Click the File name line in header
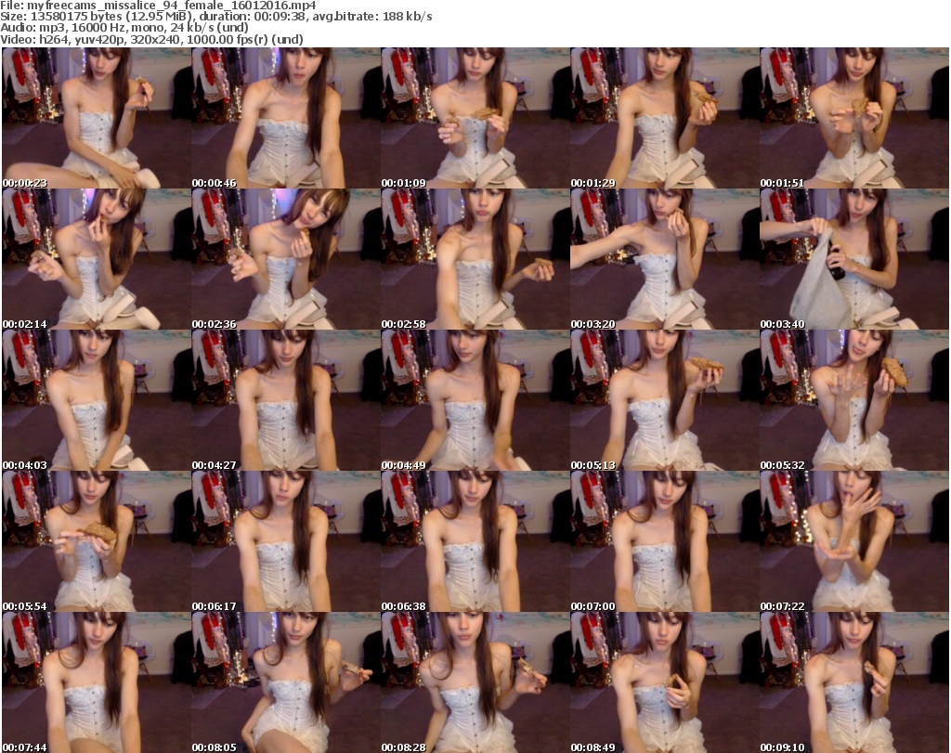The height and width of the screenshot is (753, 951). tap(158, 6)
